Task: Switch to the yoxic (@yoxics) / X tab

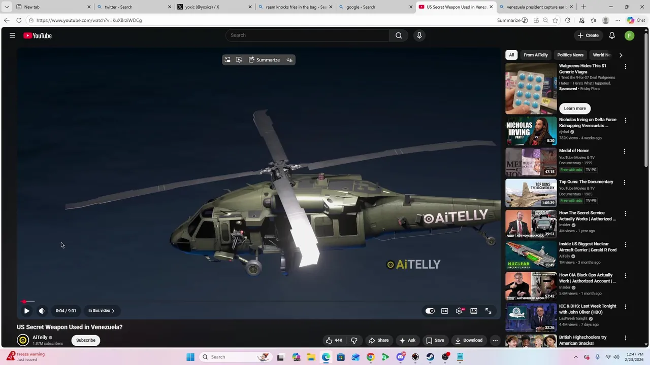Action: coord(214,7)
